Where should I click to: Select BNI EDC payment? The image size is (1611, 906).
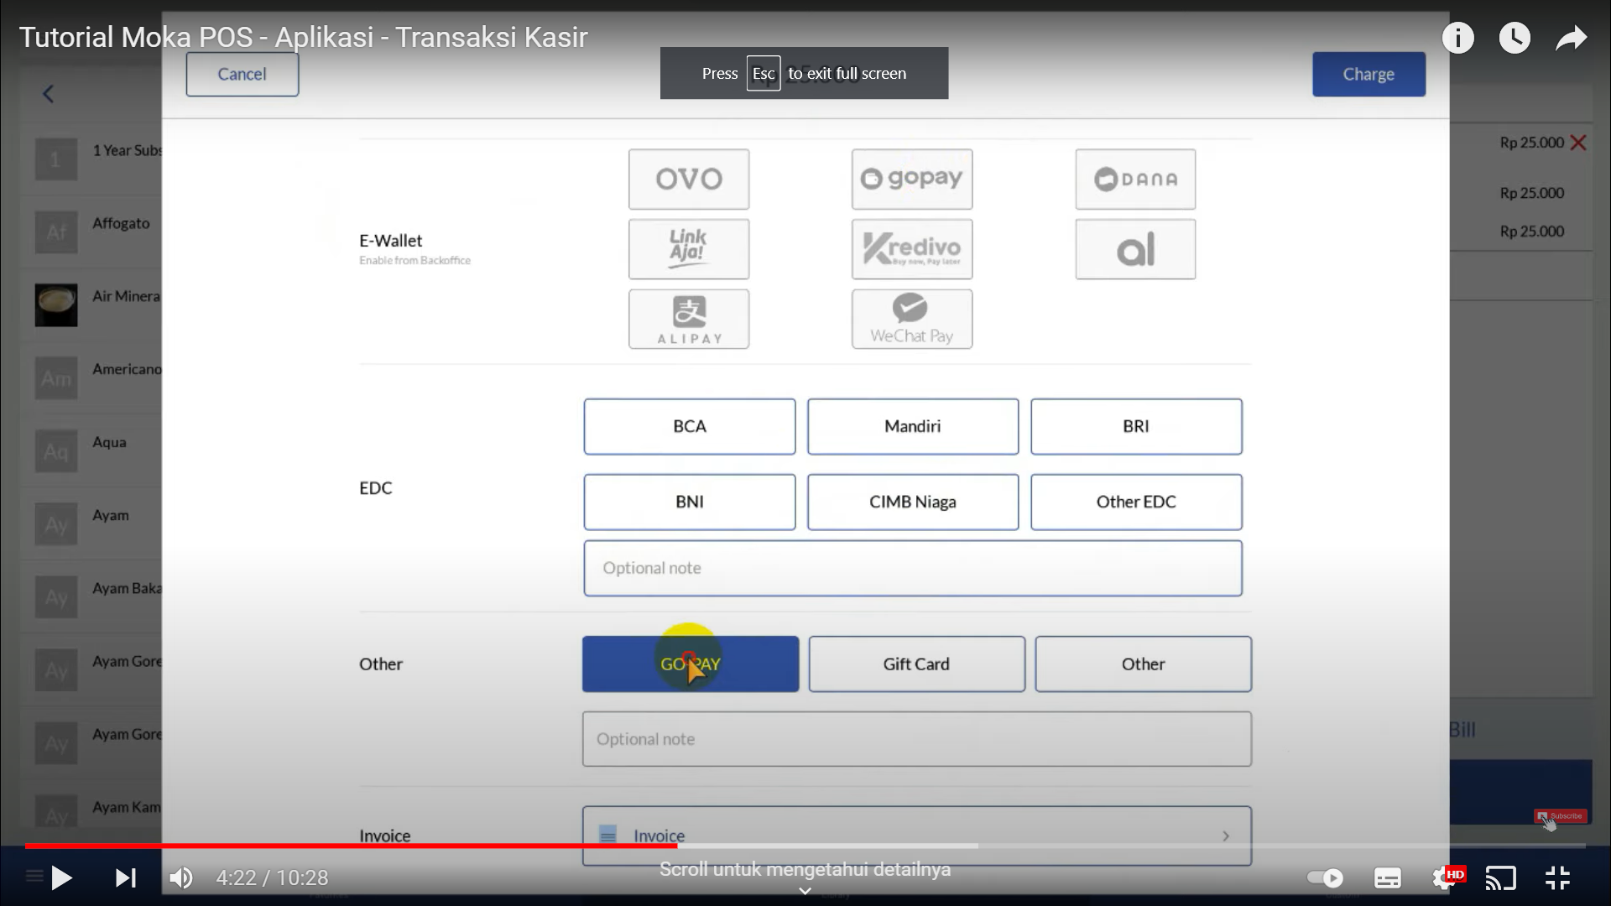[x=690, y=502]
